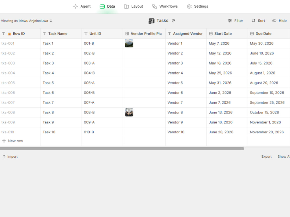The width and height of the screenshot is (290, 217).
Task: Select due date November 20, 2026
Action: [269, 132]
